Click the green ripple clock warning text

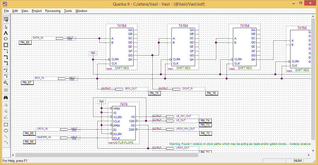click(x=240, y=144)
